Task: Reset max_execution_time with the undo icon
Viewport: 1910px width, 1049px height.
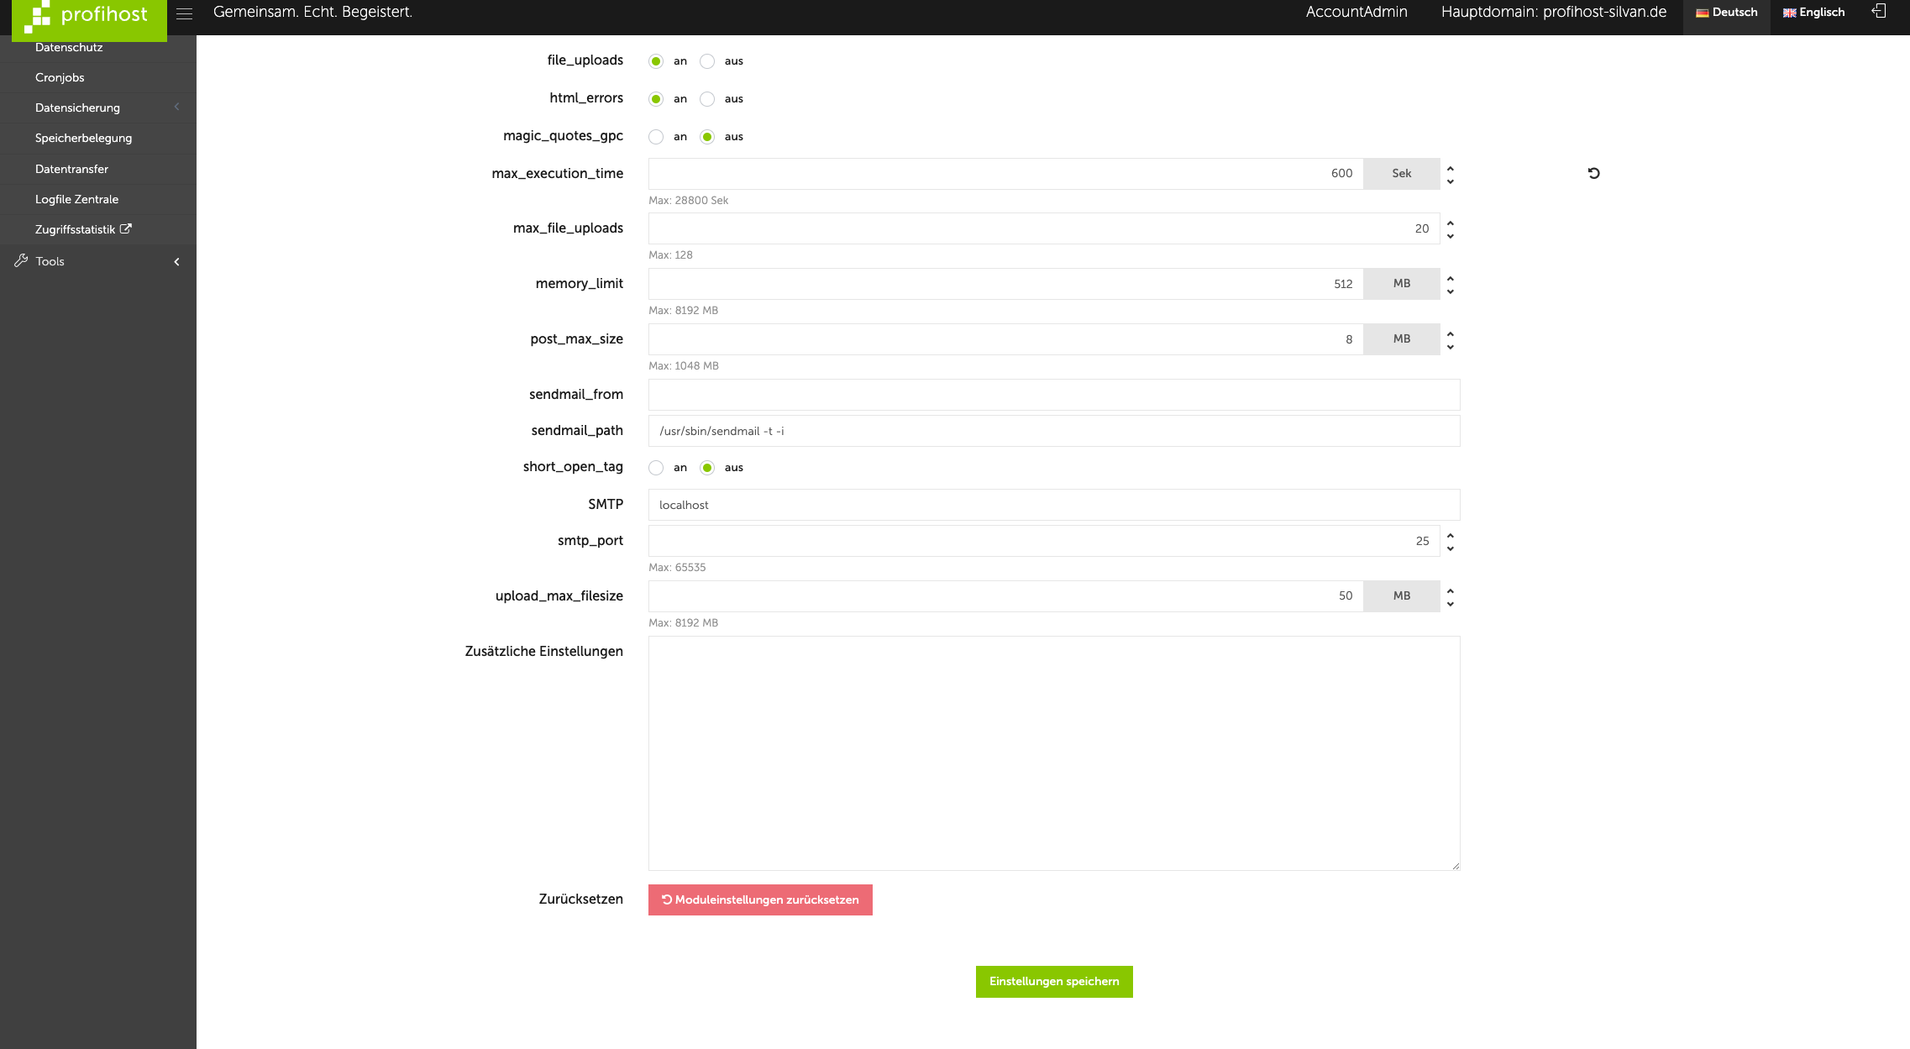Action: 1593,174
